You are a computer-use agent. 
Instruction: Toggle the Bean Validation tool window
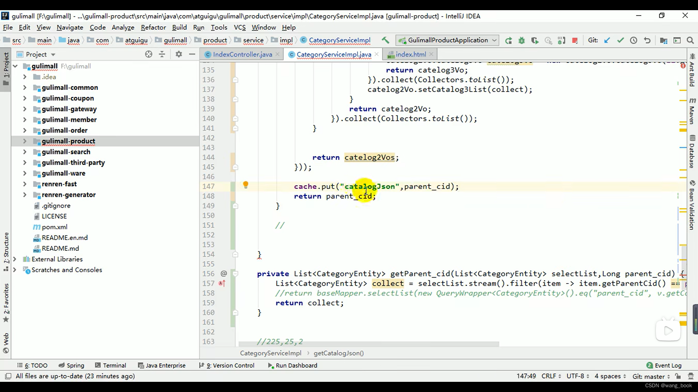click(x=692, y=205)
